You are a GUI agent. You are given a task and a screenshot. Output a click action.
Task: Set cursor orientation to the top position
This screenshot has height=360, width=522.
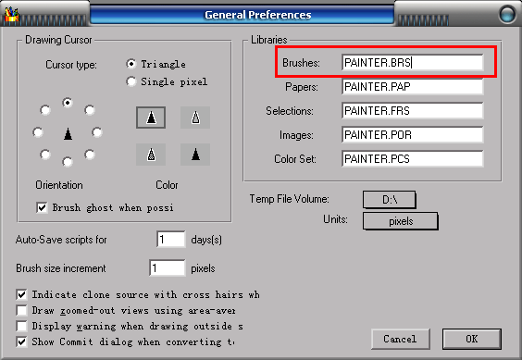68,103
